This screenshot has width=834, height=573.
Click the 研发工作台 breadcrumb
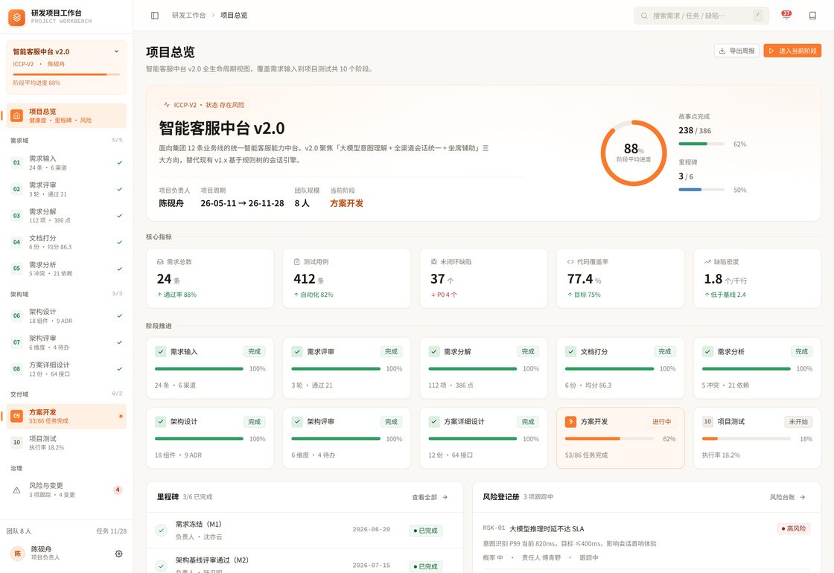point(188,16)
